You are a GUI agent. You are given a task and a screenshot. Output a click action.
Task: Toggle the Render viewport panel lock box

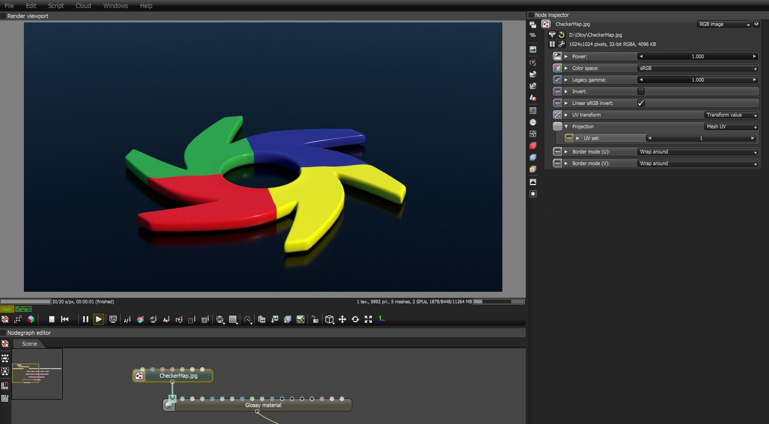[x=3, y=16]
